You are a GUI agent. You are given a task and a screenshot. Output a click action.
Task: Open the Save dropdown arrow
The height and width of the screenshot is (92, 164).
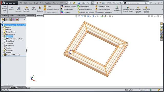point(81,3)
